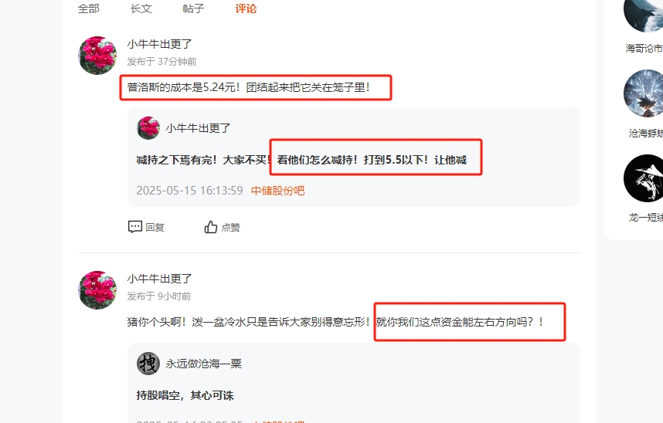Switch to the 全部 tab
Viewport: 663px width, 423px height.
click(88, 8)
